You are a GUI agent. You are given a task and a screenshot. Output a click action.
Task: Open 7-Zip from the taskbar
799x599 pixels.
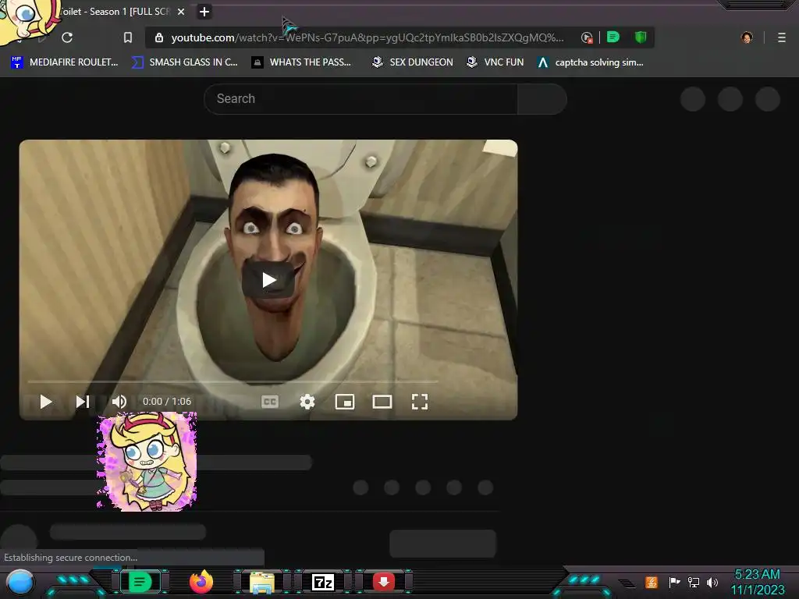pos(323,582)
